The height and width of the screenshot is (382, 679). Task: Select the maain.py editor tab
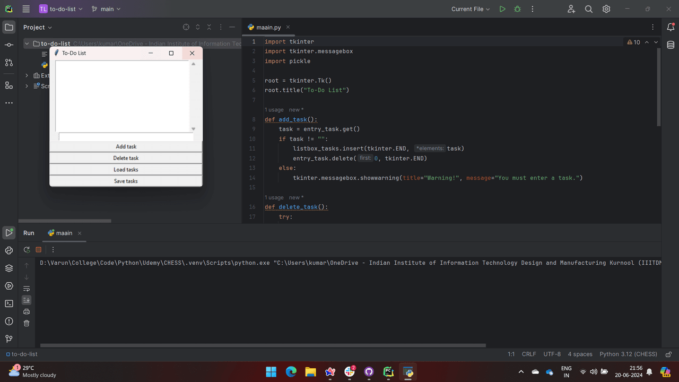pyautogui.click(x=268, y=27)
